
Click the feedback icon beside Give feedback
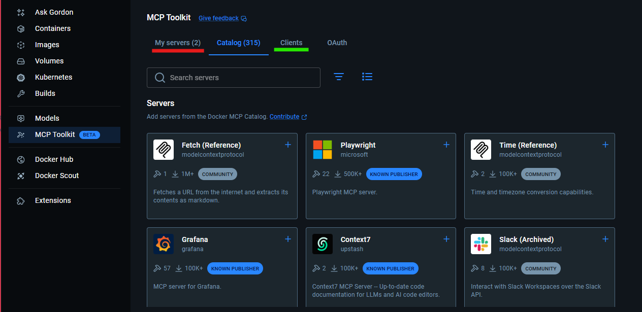coord(244,19)
